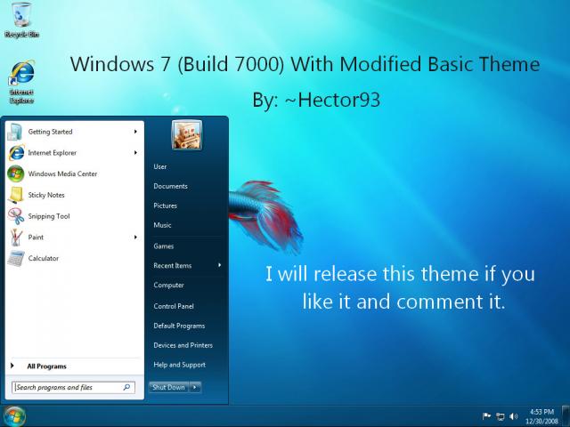
Task: Click the volume speaker tray icon
Action: coord(513,416)
